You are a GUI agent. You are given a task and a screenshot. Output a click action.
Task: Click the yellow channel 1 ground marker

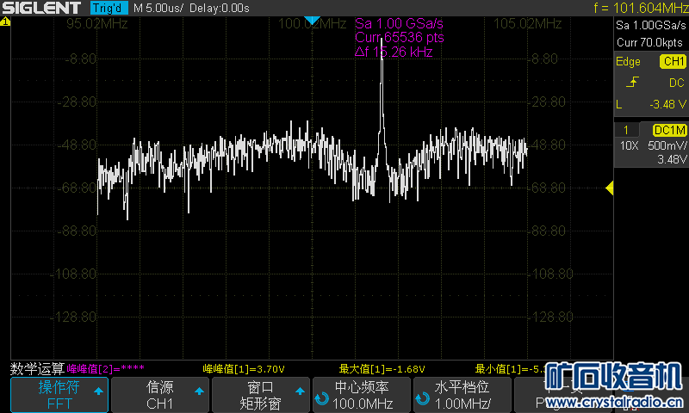tap(4, 22)
